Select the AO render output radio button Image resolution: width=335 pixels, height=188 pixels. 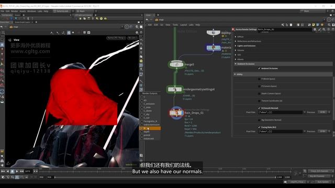pos(142,100)
